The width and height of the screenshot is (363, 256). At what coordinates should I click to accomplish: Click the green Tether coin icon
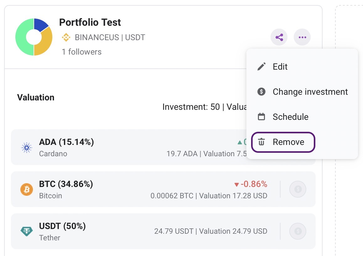coord(27,231)
